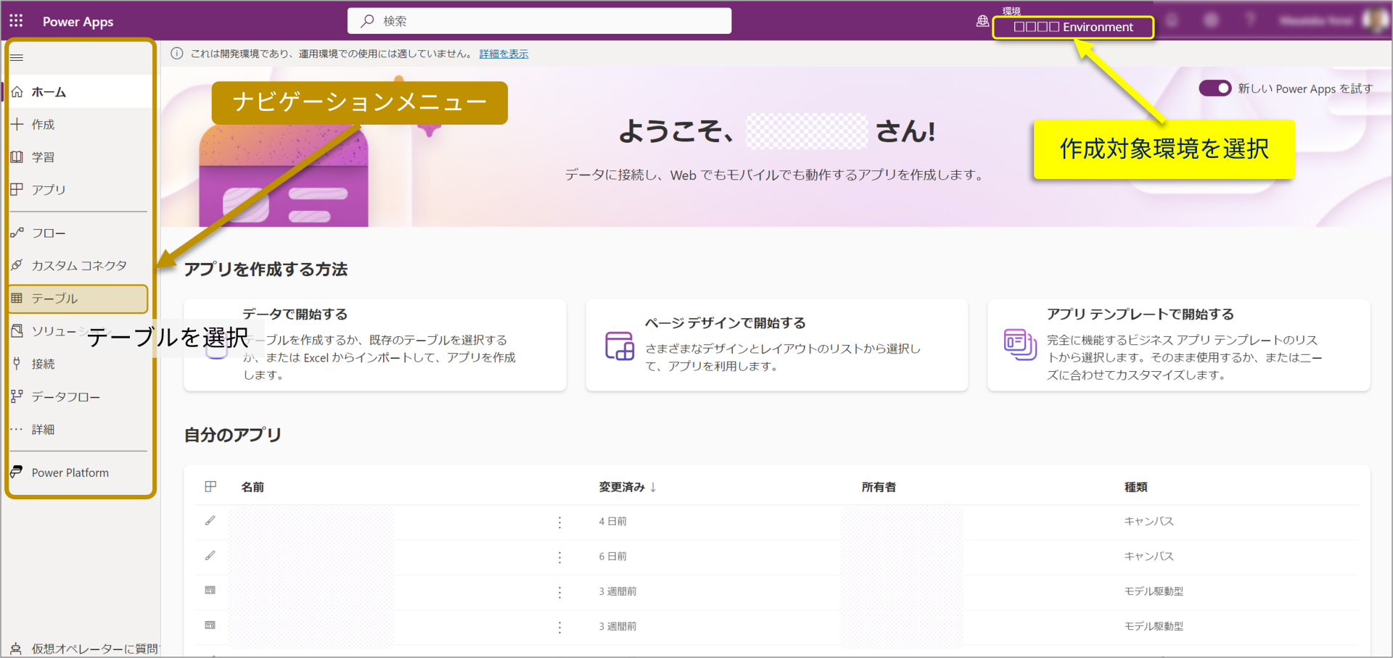Click the page design card icon
Screen dimensions: 1393x658
click(620, 346)
